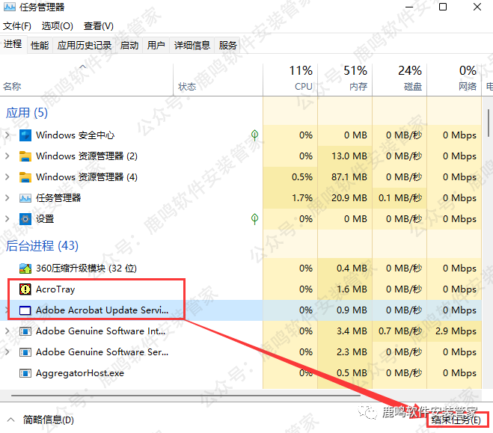Expand the Windows 安全中心 process group
493x433 pixels.
7,135
